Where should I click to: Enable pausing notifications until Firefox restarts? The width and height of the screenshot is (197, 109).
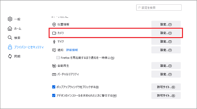coord(58,58)
